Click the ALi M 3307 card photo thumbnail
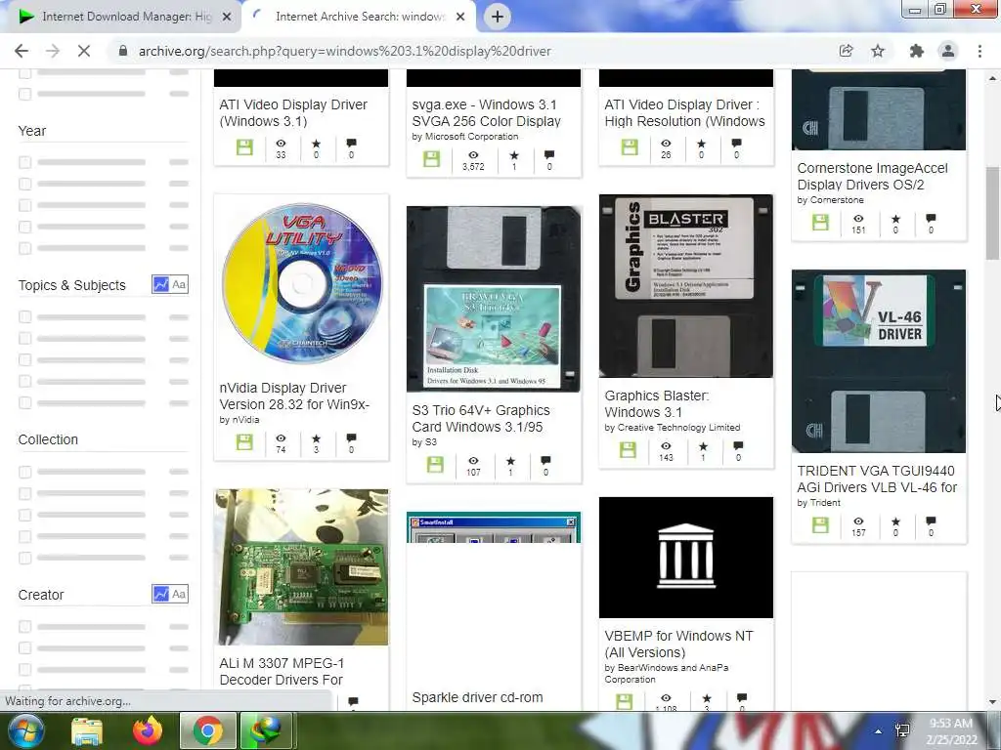The height and width of the screenshot is (750, 1001). (301, 567)
